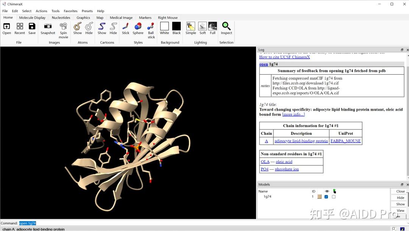The width and height of the screenshot is (409, 231).
Task: Show atoms using the Atoms Show icon
Action: [x=77, y=27]
